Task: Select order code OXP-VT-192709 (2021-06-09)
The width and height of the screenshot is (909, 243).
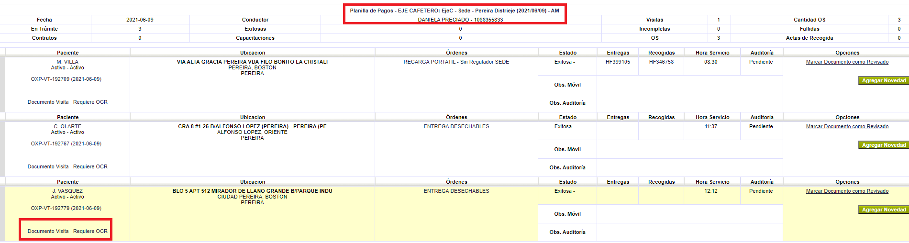Action: [x=66, y=79]
